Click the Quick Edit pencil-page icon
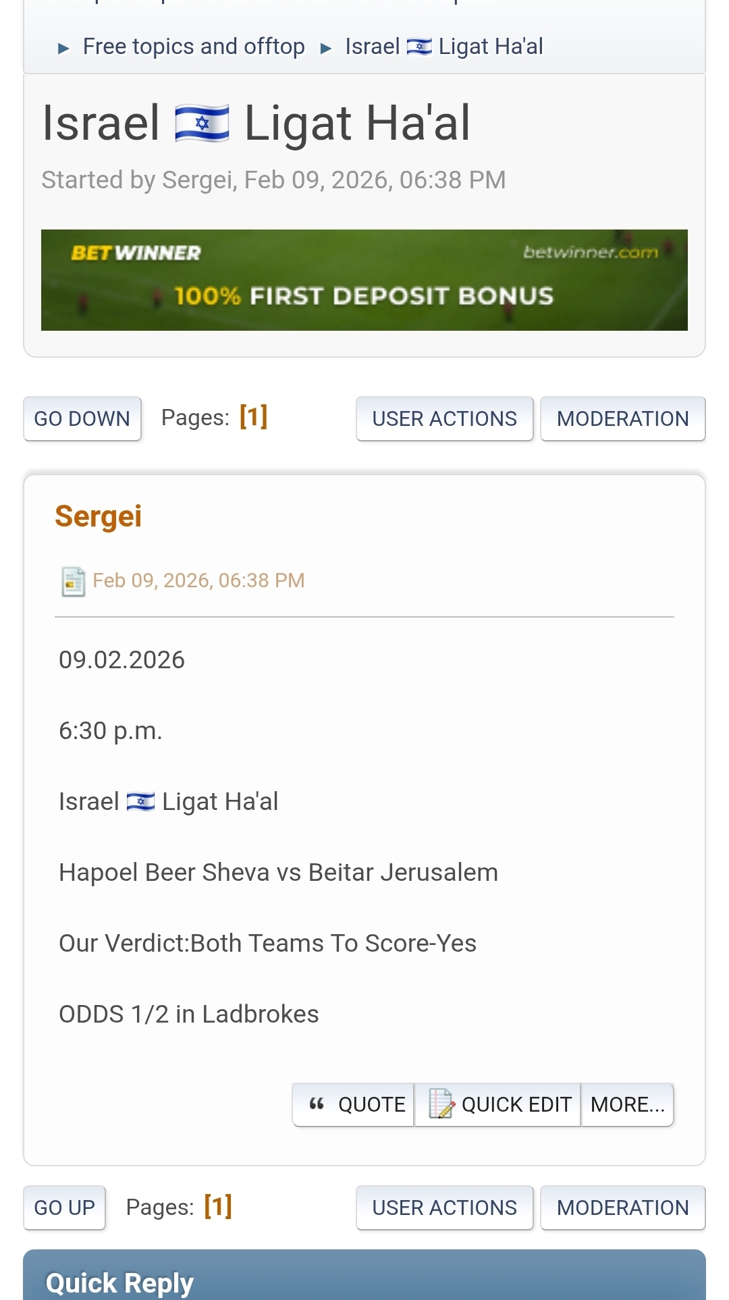The image size is (729, 1300). tap(441, 1104)
